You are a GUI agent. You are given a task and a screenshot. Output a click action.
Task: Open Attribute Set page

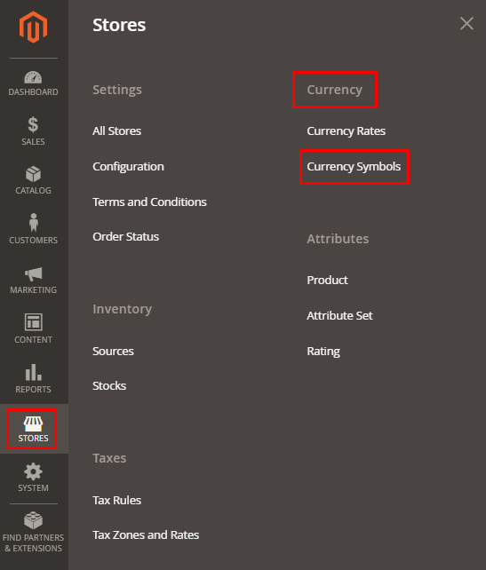339,315
